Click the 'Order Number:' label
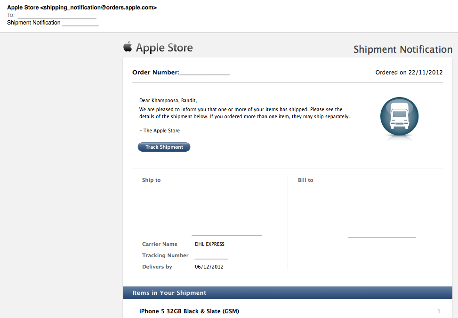458x318 pixels. pyautogui.click(x=156, y=72)
